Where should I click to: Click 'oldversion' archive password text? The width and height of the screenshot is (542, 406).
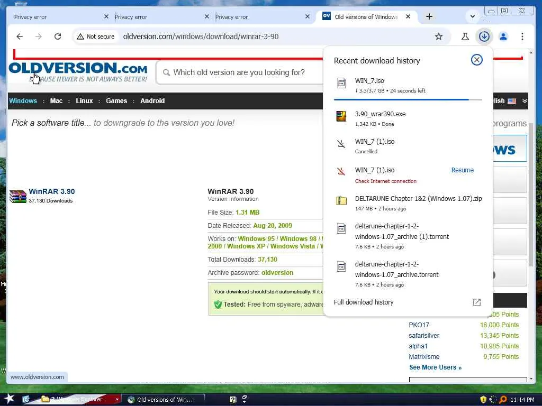(x=277, y=273)
